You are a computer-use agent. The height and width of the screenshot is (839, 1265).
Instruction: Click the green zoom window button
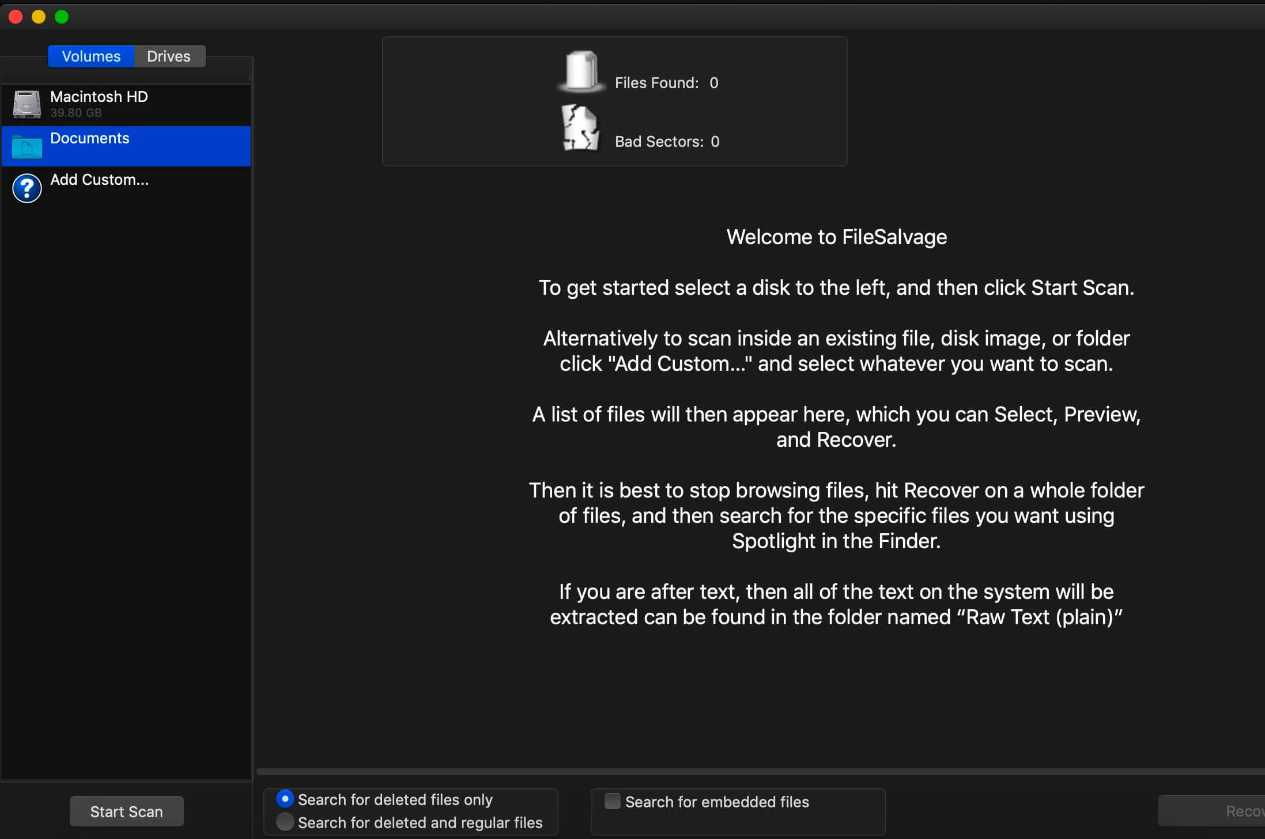(62, 17)
